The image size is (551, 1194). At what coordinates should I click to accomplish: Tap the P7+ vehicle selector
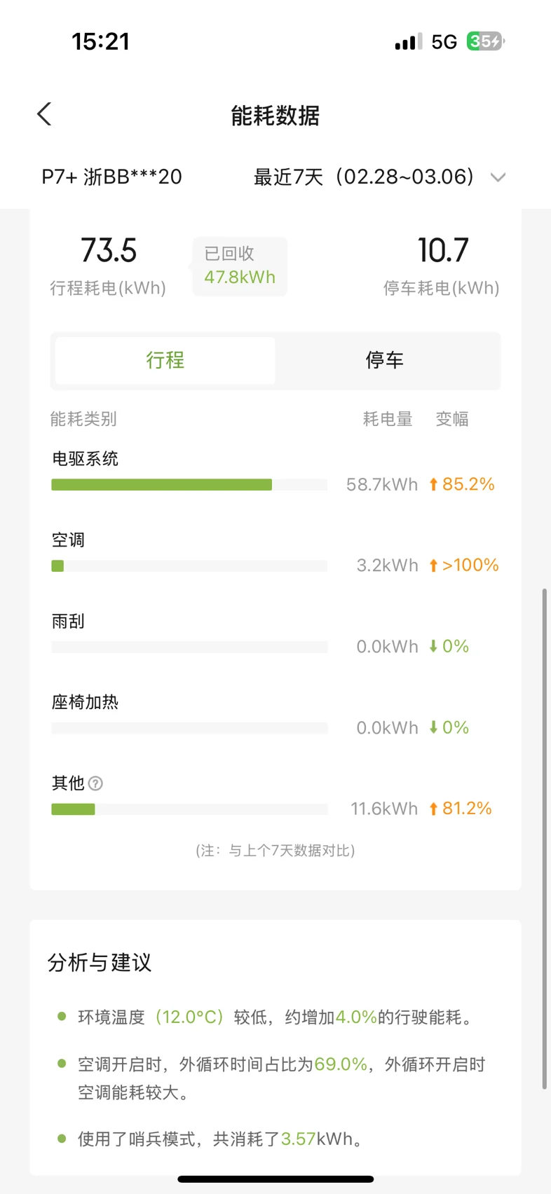tap(112, 177)
